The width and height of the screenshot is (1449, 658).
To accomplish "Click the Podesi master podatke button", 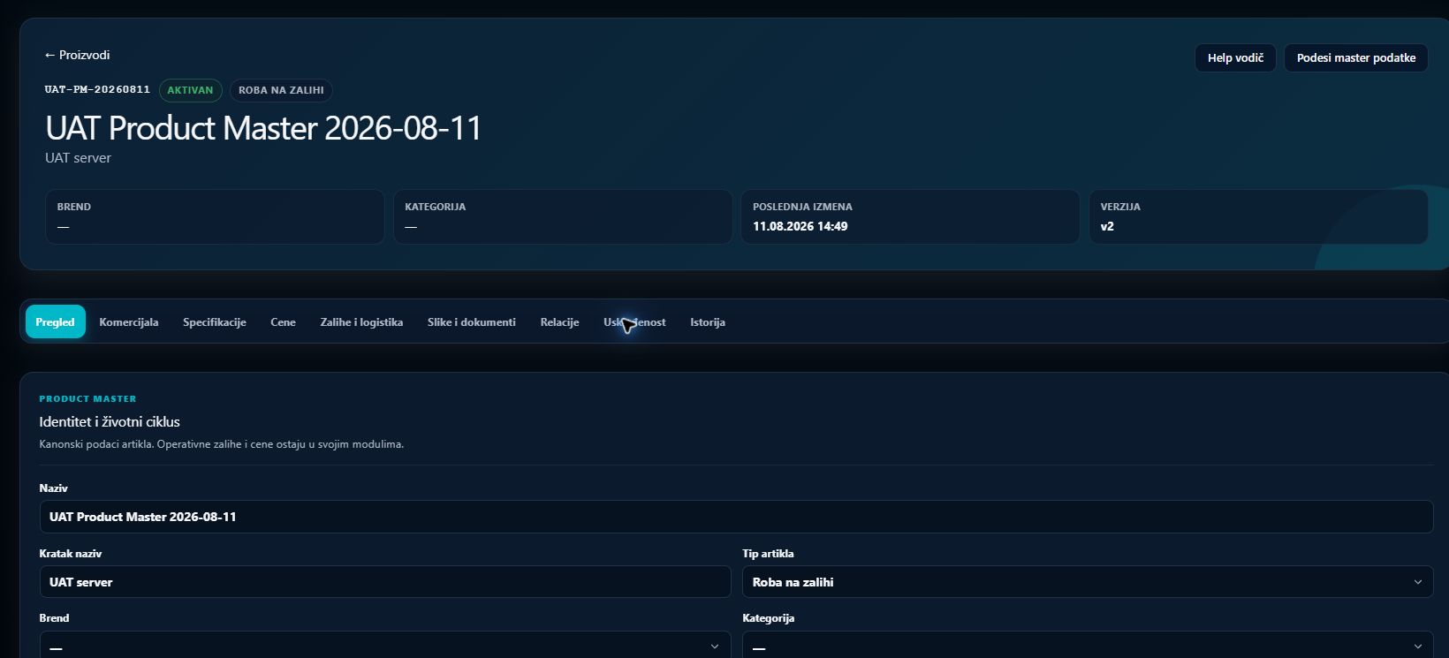I will click(x=1355, y=57).
